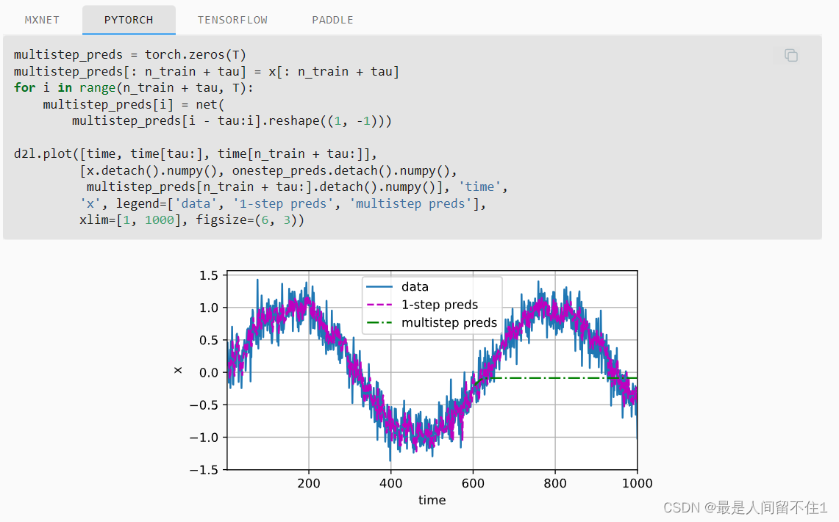Click the 'data' legend entry line icon

[x=381, y=286]
